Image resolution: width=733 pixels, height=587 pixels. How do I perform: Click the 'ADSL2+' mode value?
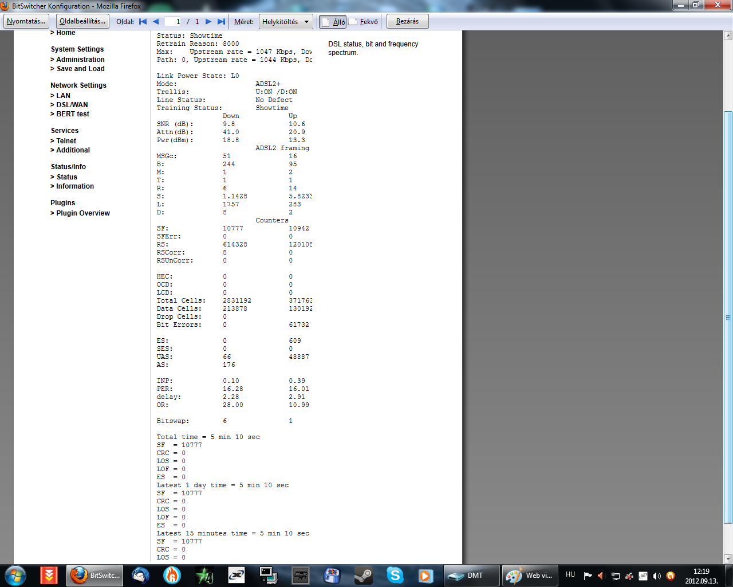tap(268, 84)
